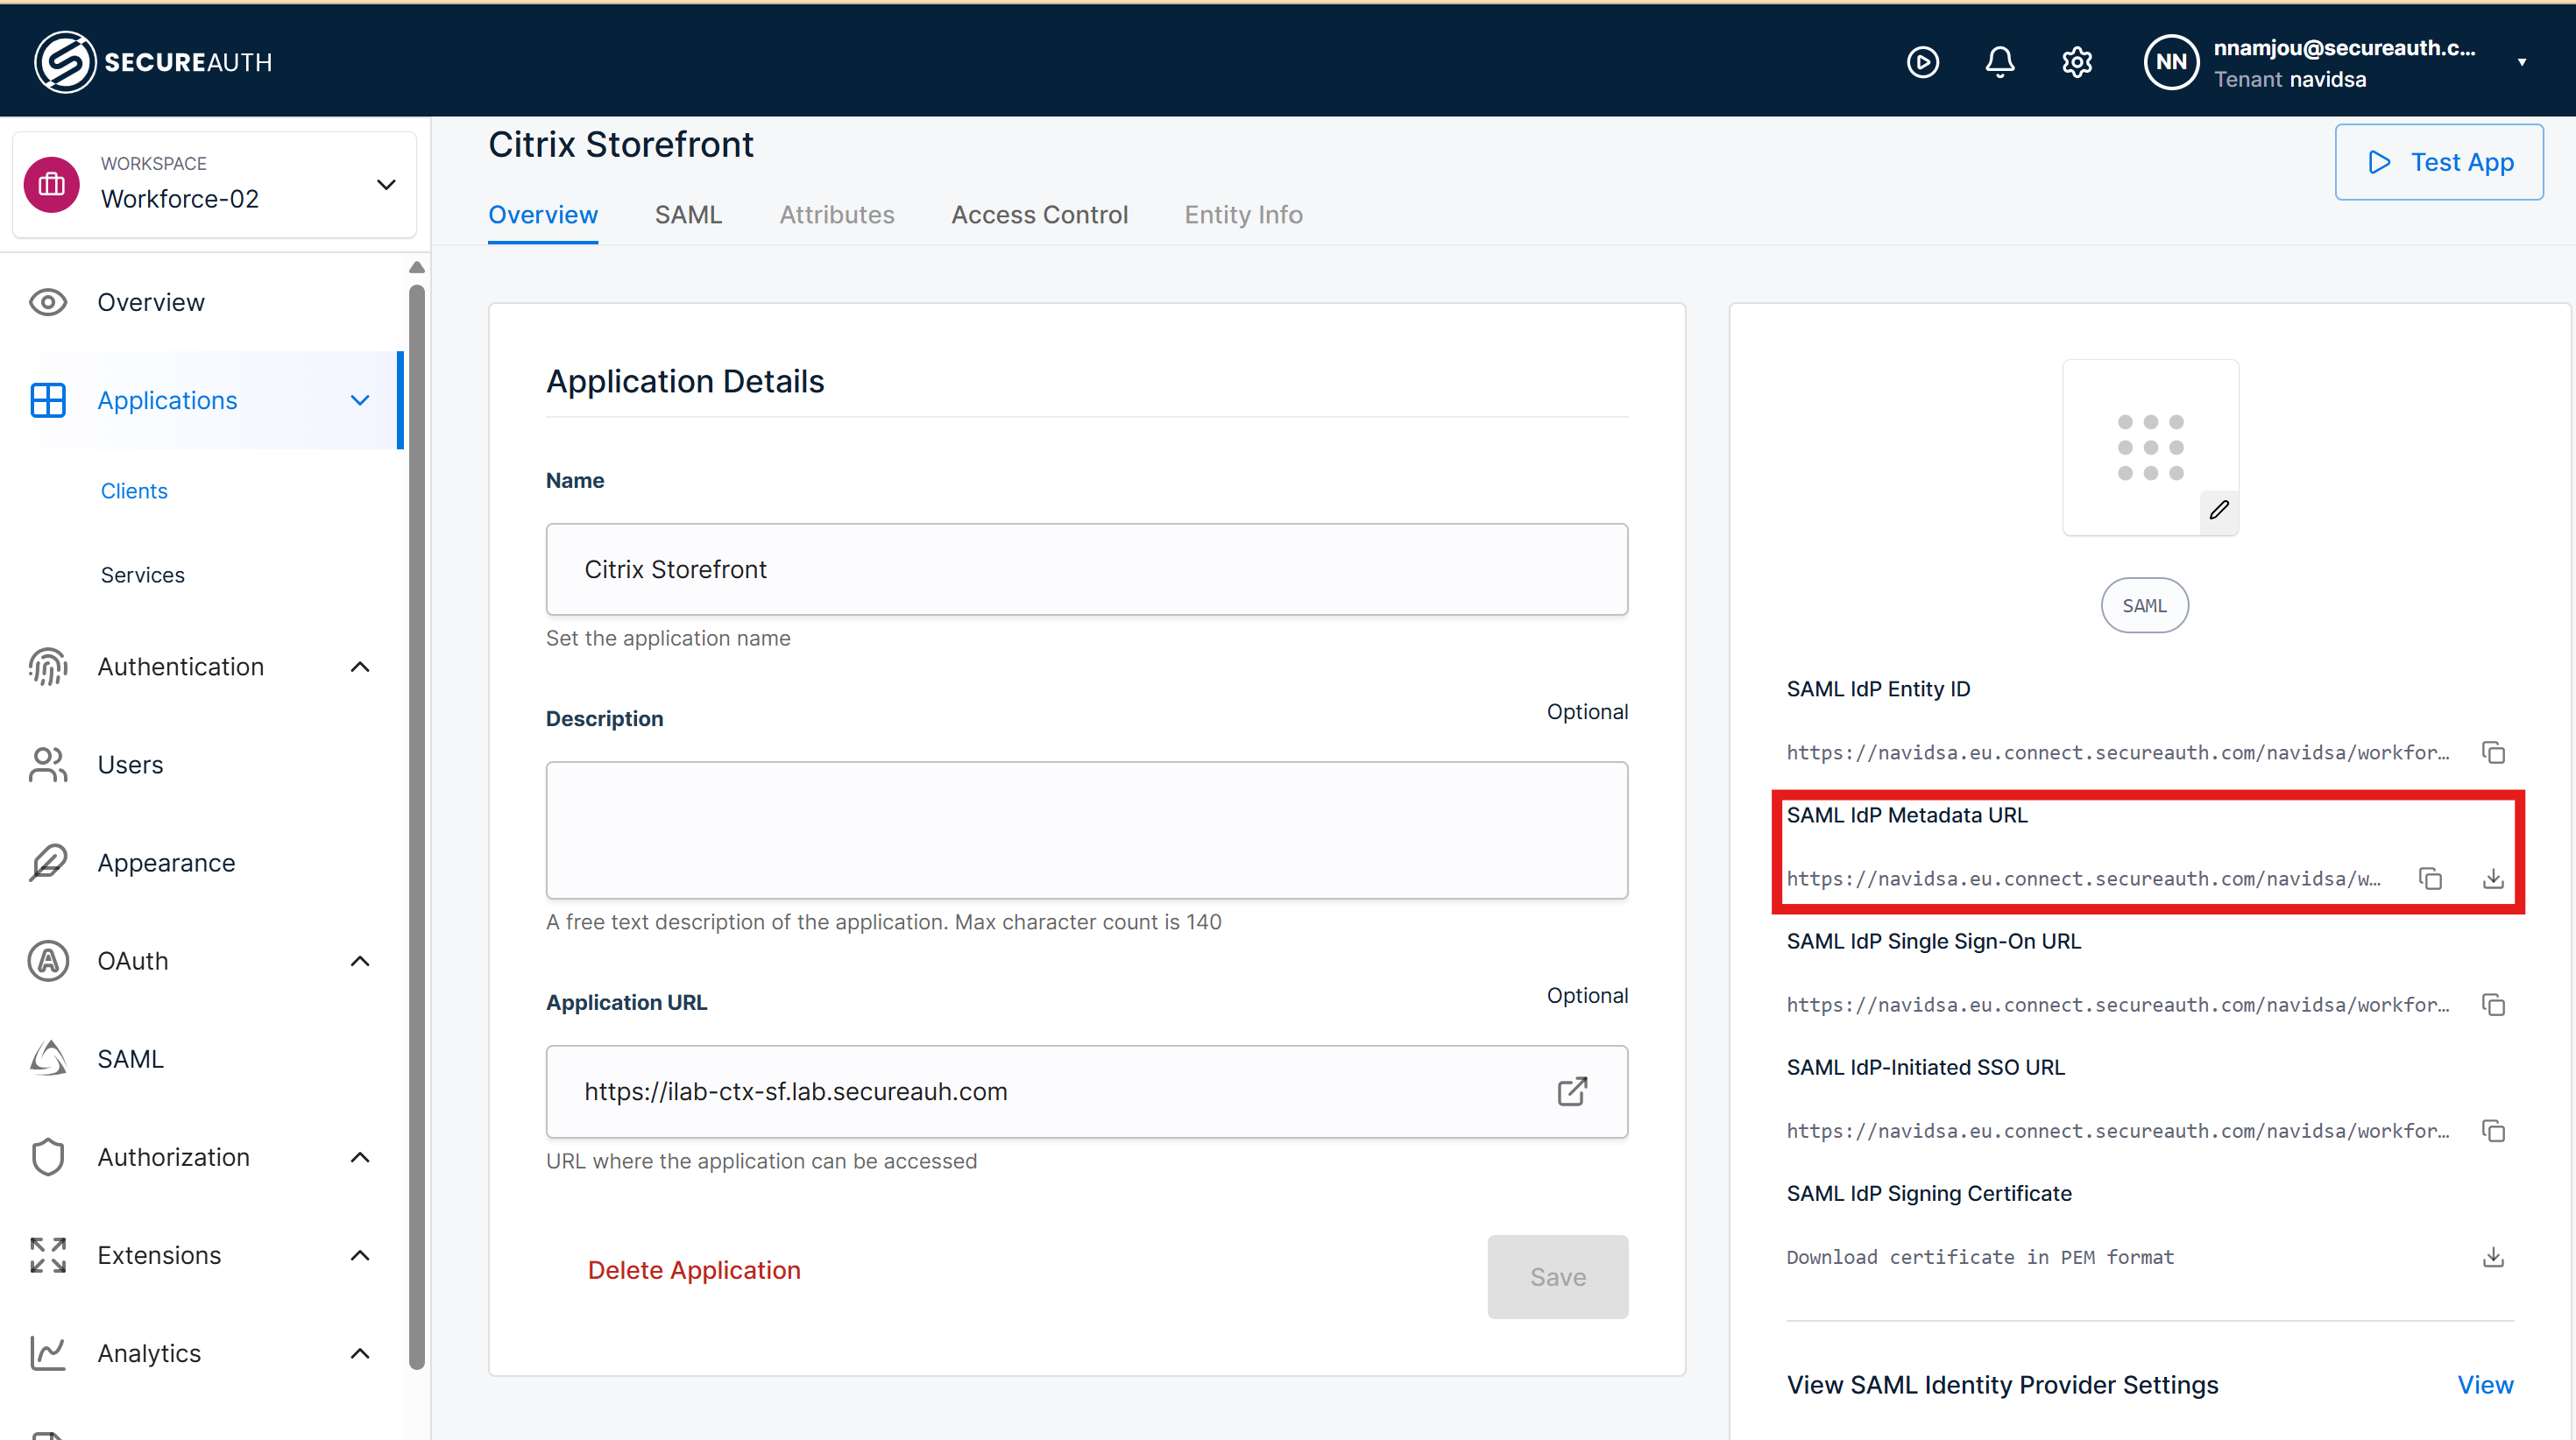The width and height of the screenshot is (2576, 1440).
Task: Copy the SAML IdP Entity ID
Action: (2493, 753)
